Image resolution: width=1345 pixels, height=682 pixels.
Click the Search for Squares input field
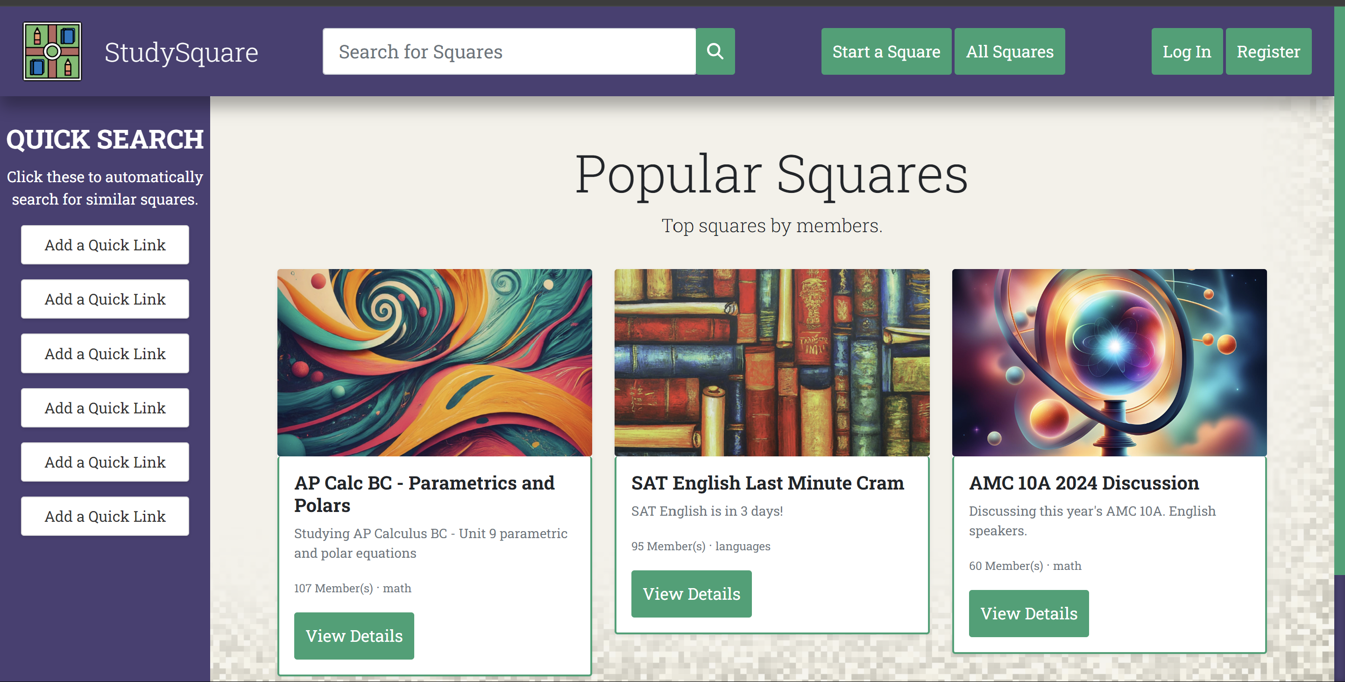point(509,51)
